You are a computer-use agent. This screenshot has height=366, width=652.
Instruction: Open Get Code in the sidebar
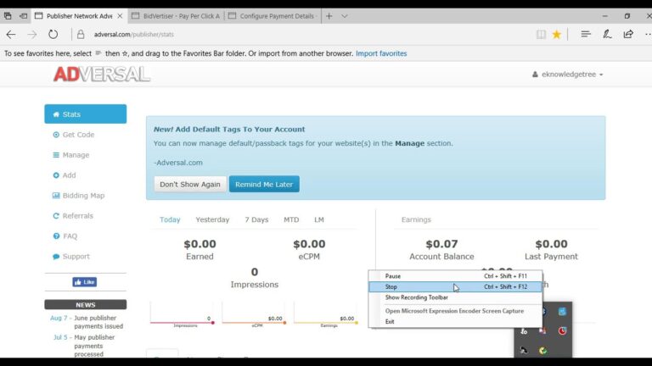tap(78, 135)
